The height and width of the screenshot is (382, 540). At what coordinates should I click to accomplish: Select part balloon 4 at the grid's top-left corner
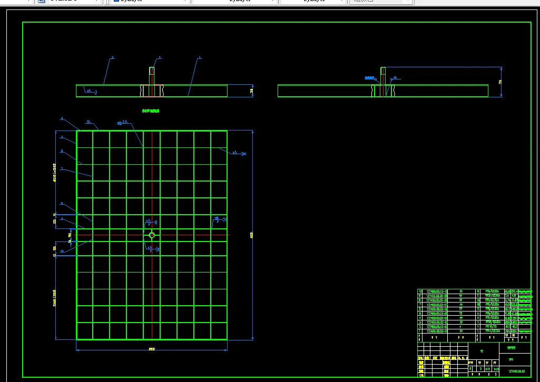(62, 118)
